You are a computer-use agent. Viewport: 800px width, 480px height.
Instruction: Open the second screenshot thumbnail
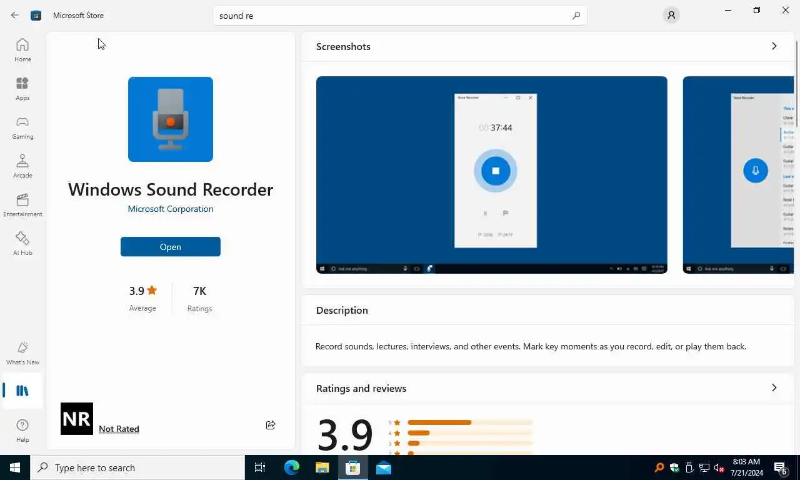(738, 175)
